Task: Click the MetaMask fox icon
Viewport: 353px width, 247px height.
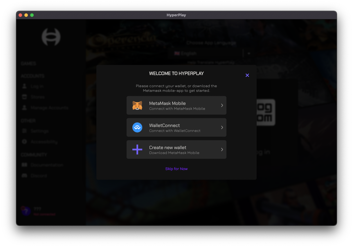Action: tap(137, 105)
